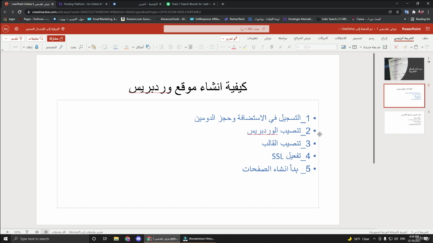Expand the New Slide dropdown arrow

click(361, 47)
